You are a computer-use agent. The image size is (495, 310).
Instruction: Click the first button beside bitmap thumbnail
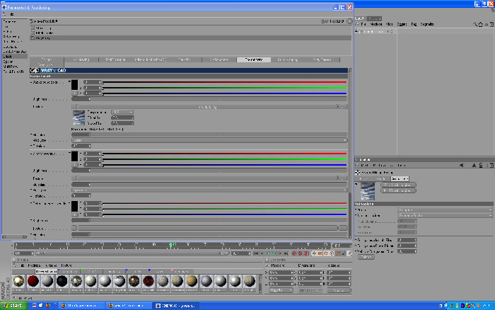tap(398, 185)
